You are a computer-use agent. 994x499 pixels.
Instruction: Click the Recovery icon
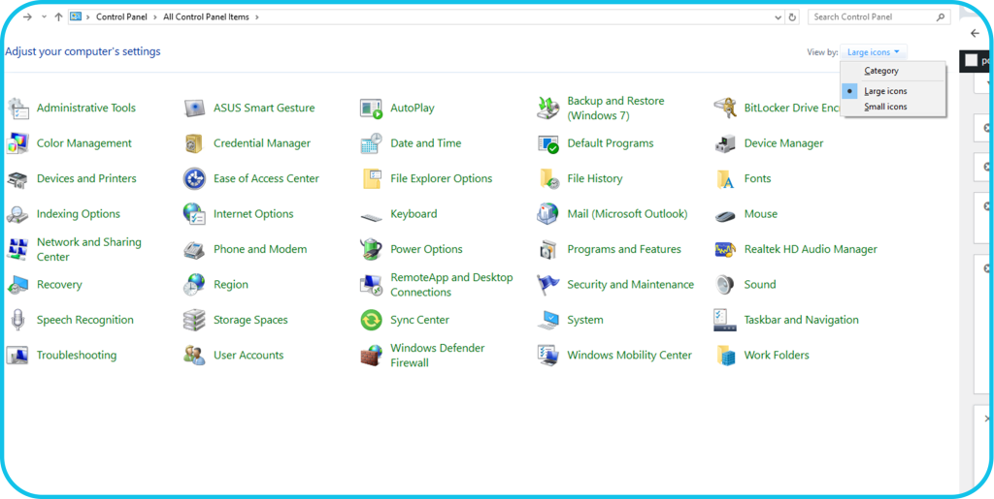(x=17, y=285)
